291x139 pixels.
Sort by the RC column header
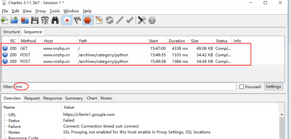point(13,41)
